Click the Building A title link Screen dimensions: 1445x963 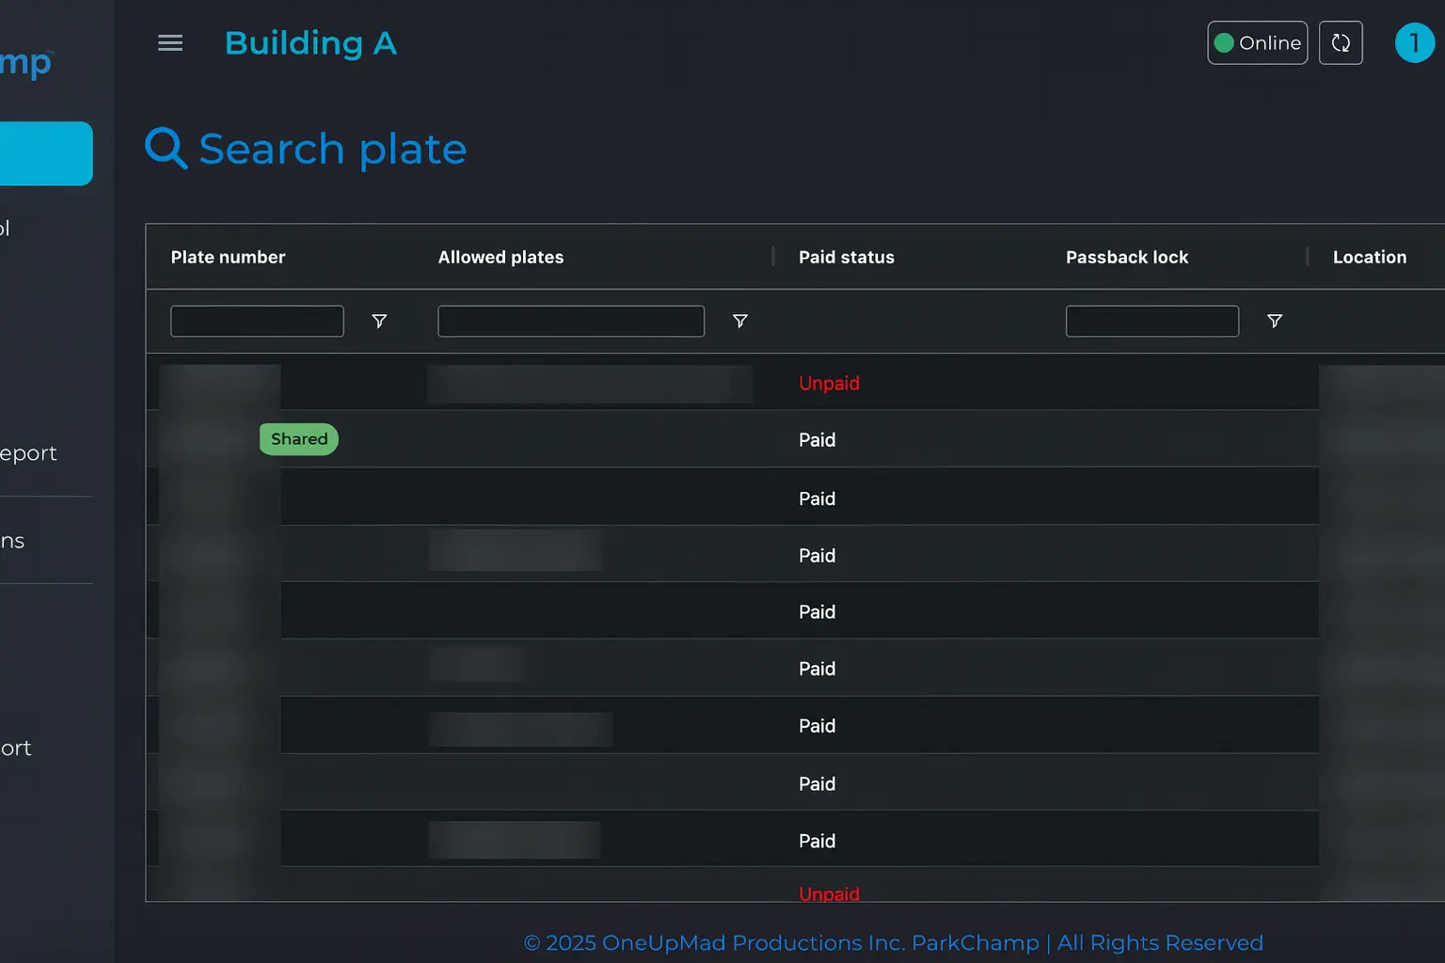tap(310, 43)
